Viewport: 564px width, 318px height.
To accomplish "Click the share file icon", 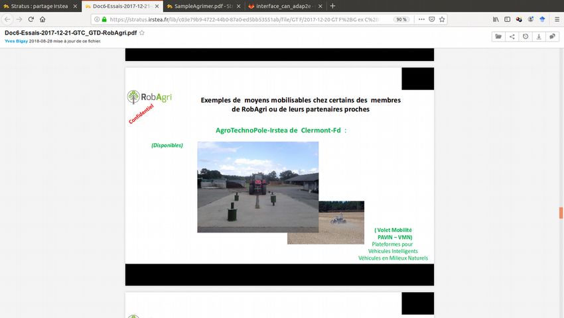I will click(x=512, y=36).
